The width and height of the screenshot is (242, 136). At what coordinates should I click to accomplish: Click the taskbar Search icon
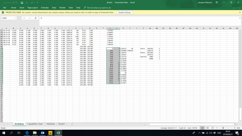coord(11,133)
